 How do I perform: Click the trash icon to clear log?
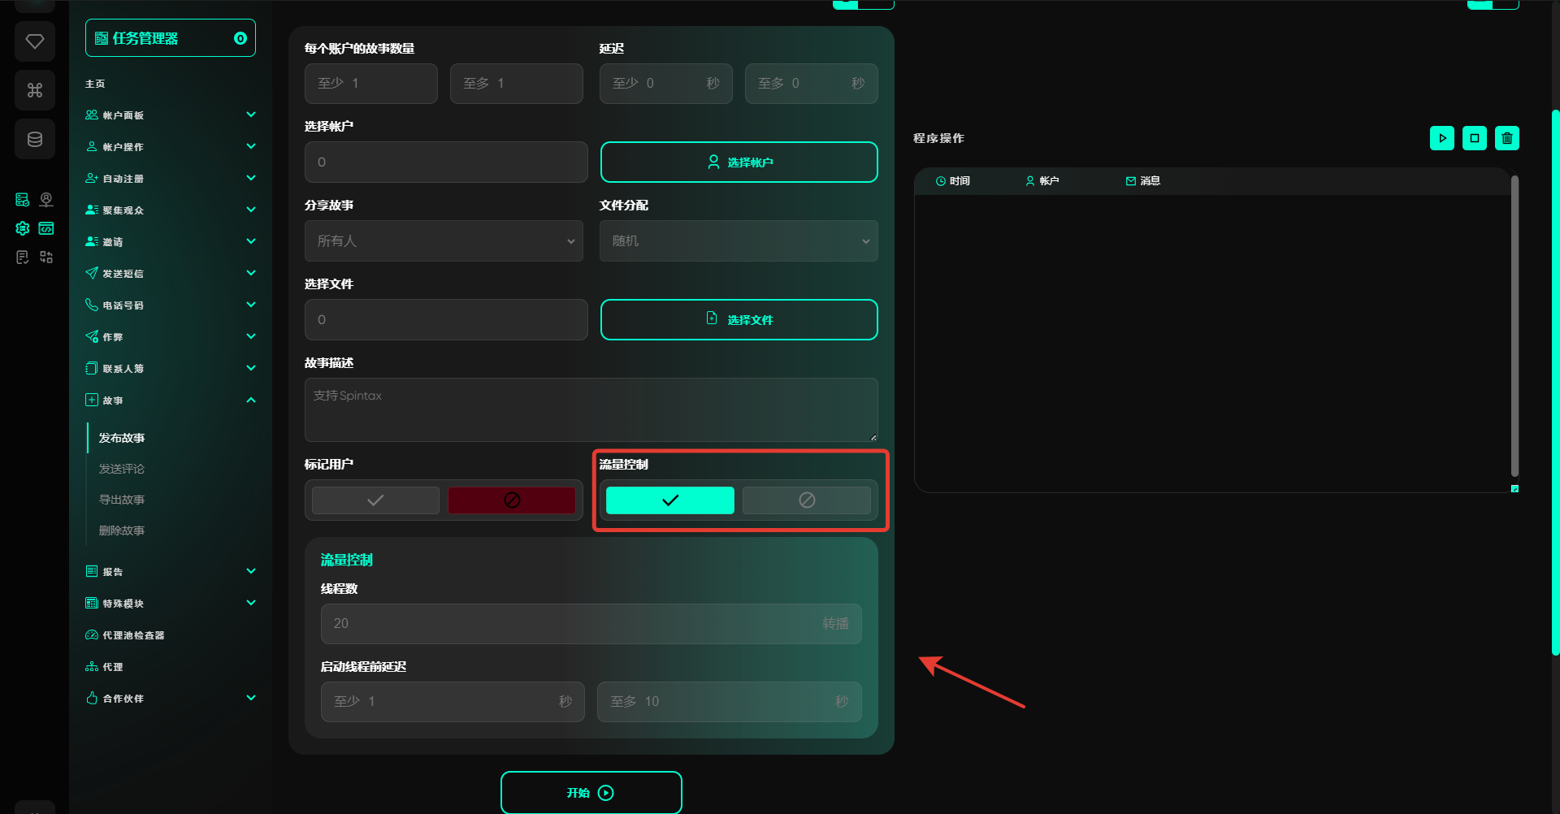pos(1506,138)
